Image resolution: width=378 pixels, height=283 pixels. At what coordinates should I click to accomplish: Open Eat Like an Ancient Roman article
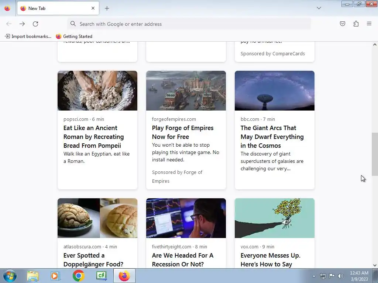94,137
